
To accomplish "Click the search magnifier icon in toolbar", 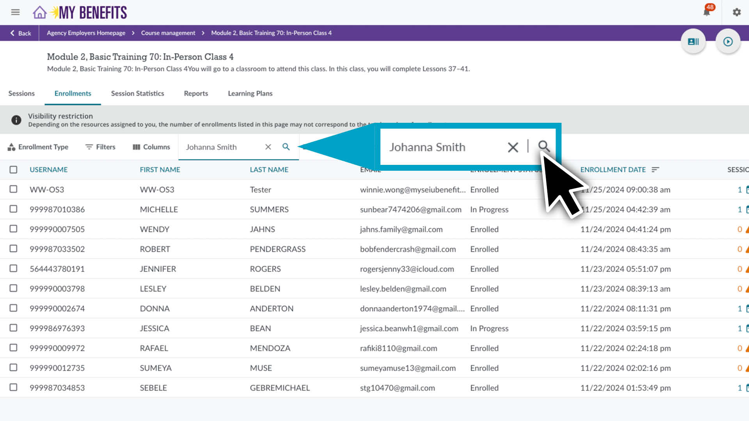I will [x=286, y=147].
